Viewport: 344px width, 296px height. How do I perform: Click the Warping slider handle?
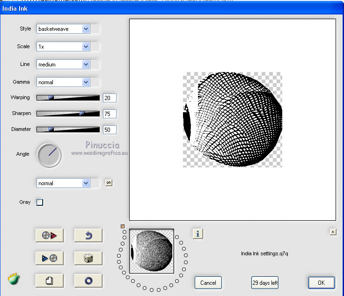51,98
